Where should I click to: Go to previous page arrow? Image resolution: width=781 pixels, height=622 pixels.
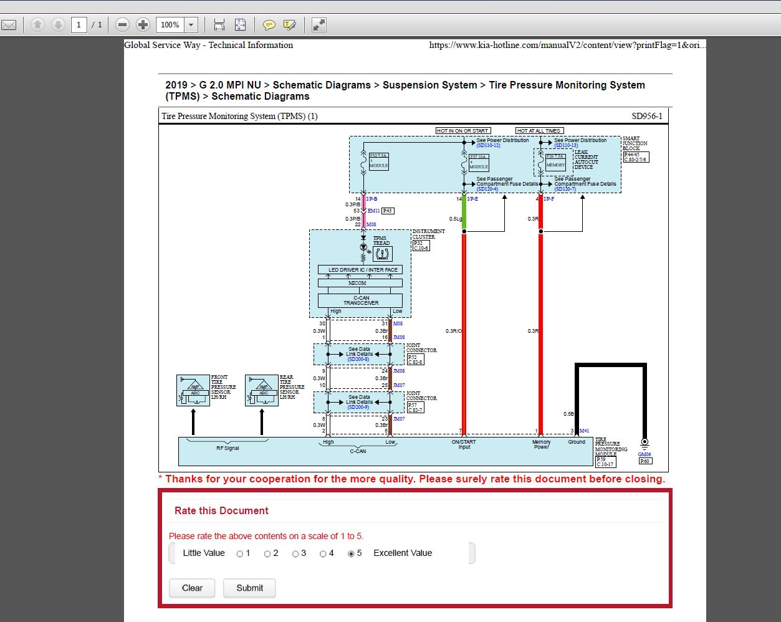coord(37,25)
